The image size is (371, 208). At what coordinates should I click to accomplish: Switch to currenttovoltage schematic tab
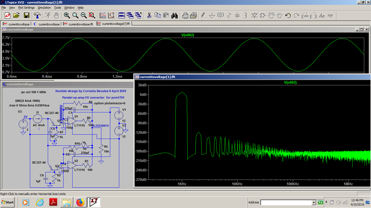[x=46, y=24]
